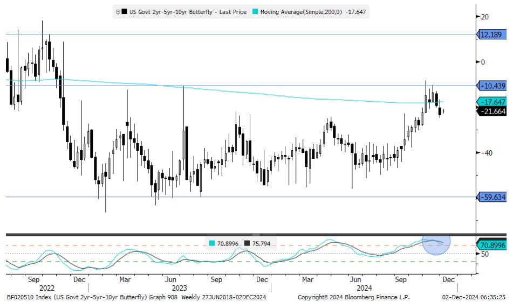Viewport: 513px width, 302px height.
Task: Click the -40 label on the price axis
Action: pyautogui.click(x=487, y=153)
